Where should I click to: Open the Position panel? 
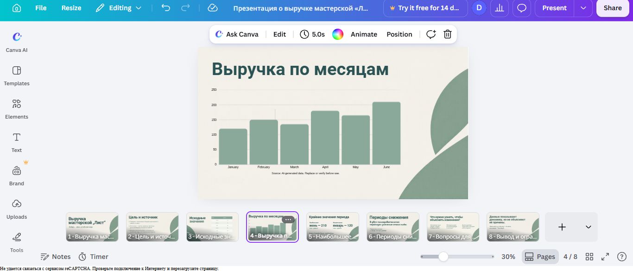coord(399,34)
